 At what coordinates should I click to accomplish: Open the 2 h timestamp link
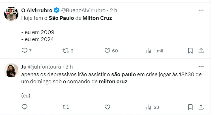113,10
